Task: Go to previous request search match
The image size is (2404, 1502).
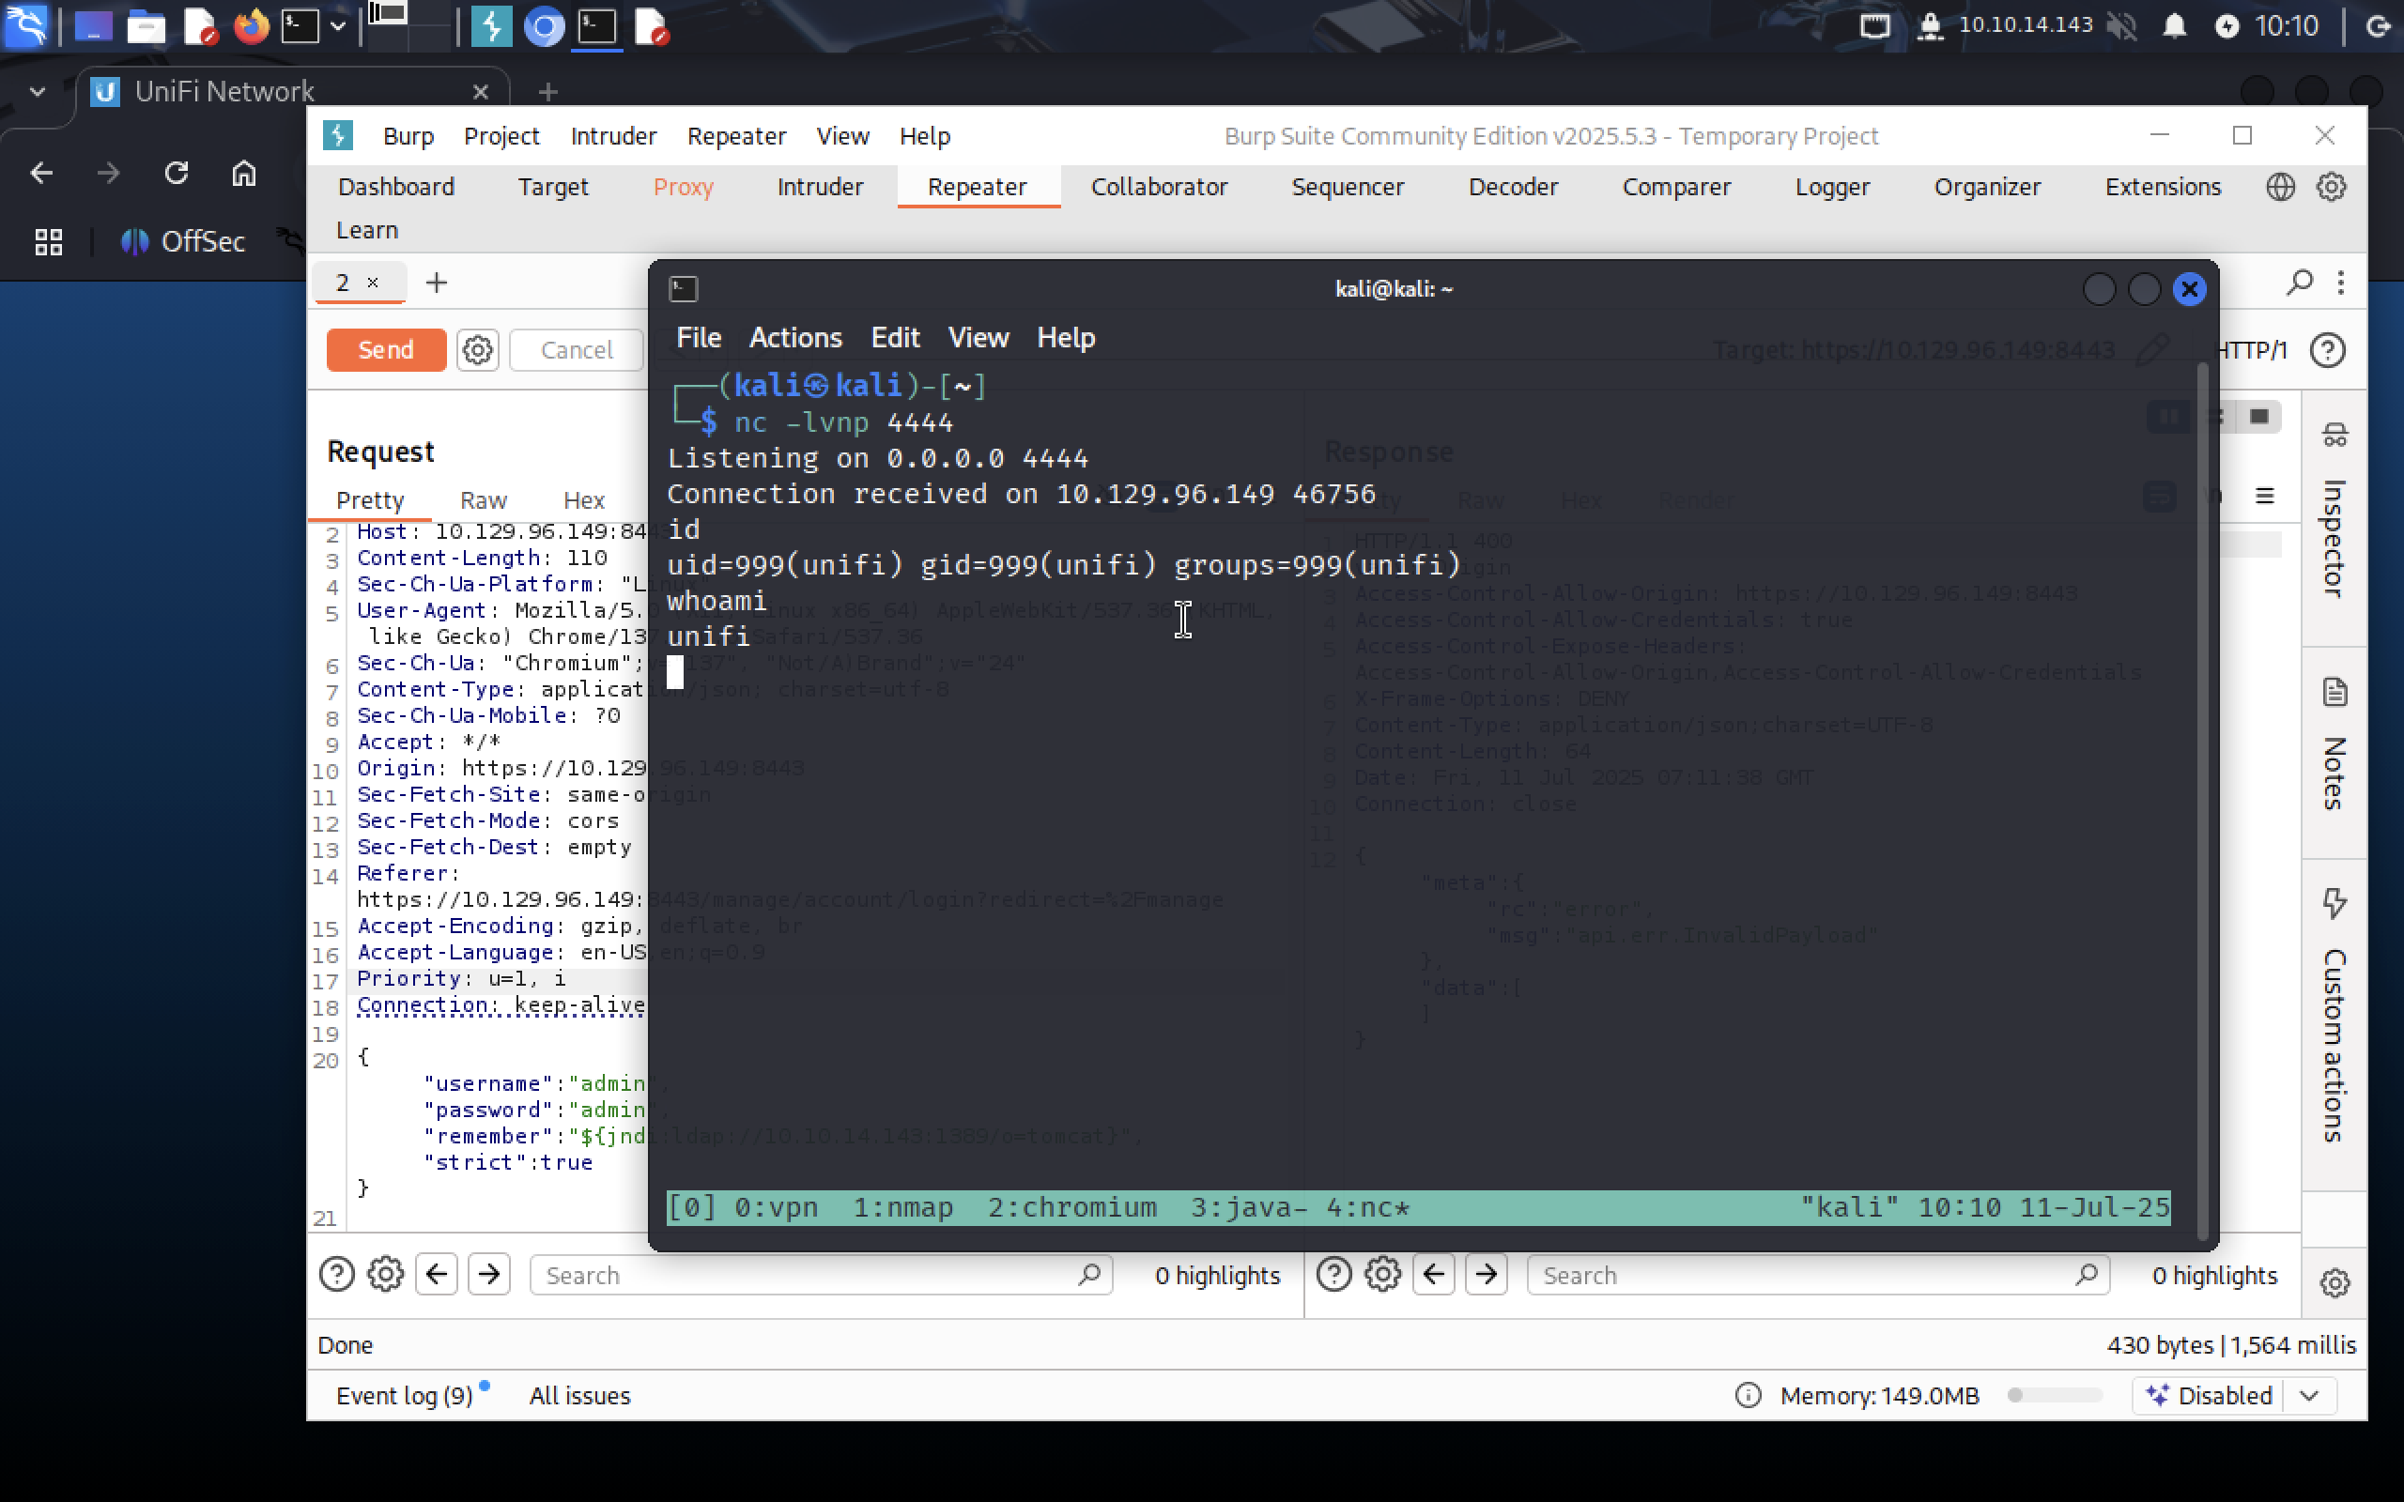Action: coord(436,1275)
